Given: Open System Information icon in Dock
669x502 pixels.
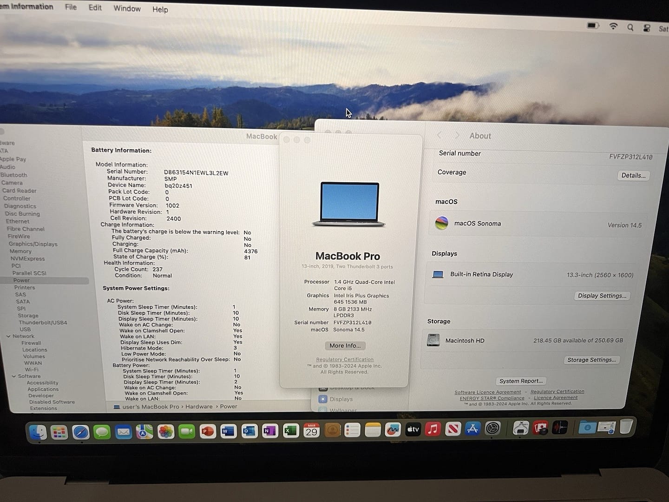Looking at the screenshot, I should [x=521, y=428].
